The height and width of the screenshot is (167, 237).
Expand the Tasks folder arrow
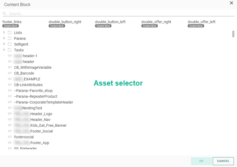4,50
